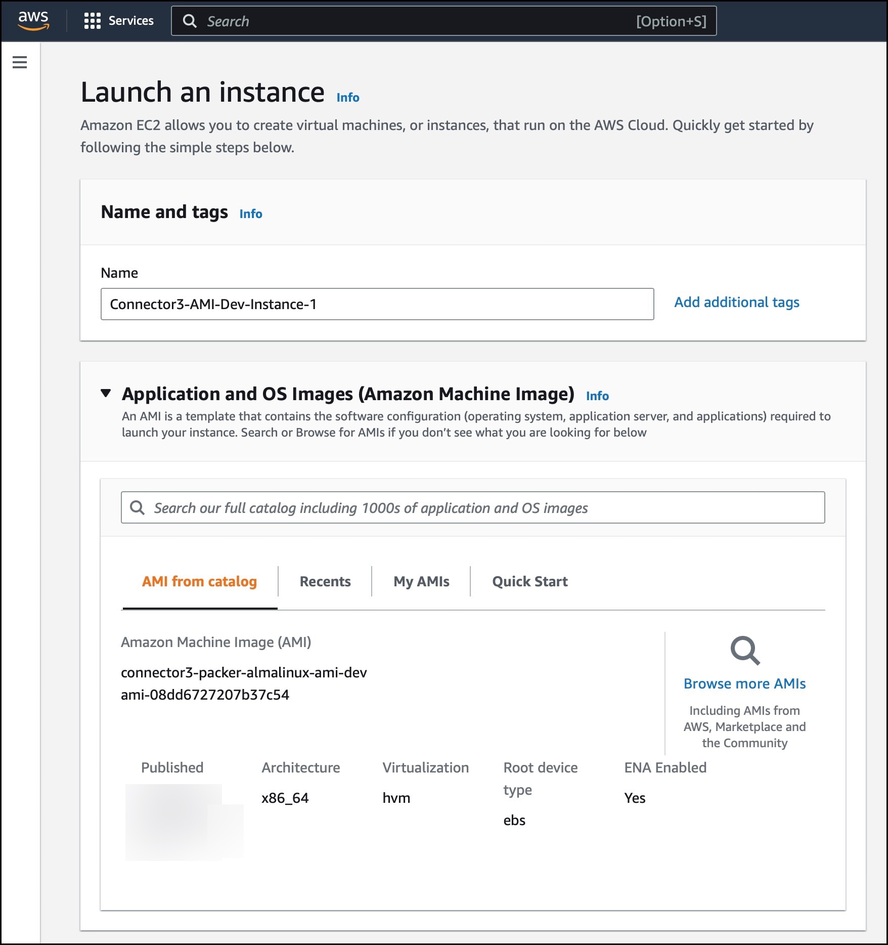The width and height of the screenshot is (888, 945).
Task: Open Info link beside Name and tags
Action: coord(251,213)
